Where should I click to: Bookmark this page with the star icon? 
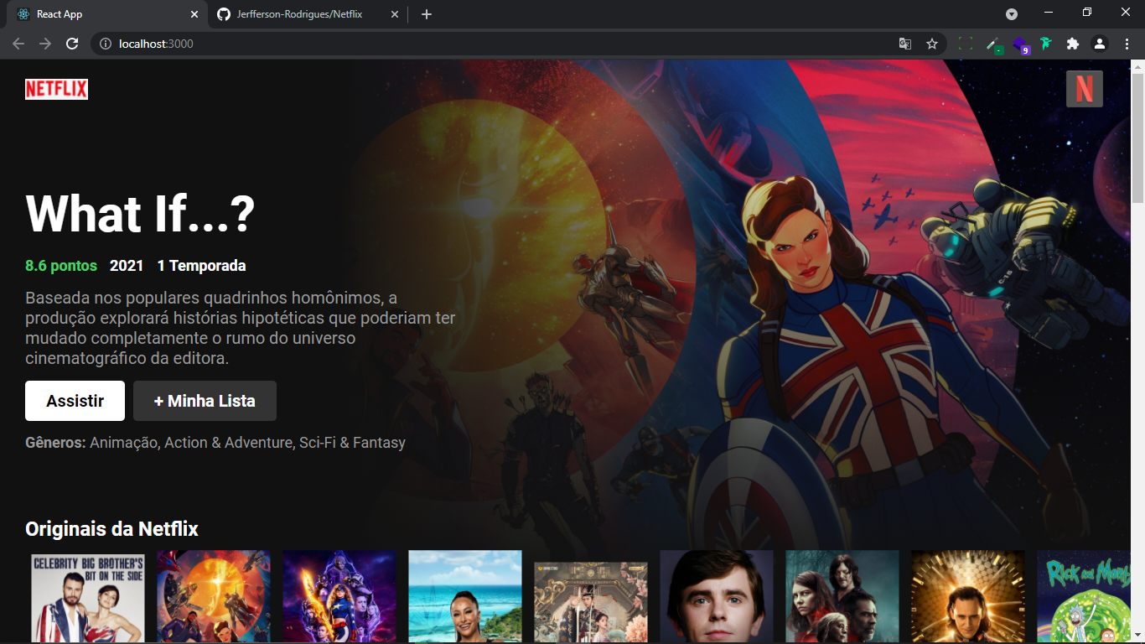(x=932, y=44)
